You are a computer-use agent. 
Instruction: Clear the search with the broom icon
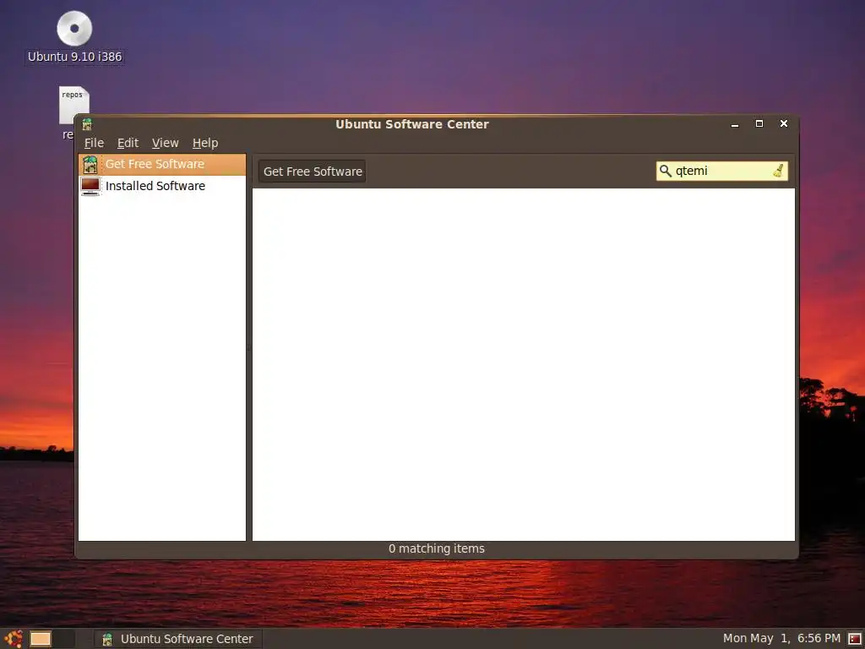coord(778,171)
